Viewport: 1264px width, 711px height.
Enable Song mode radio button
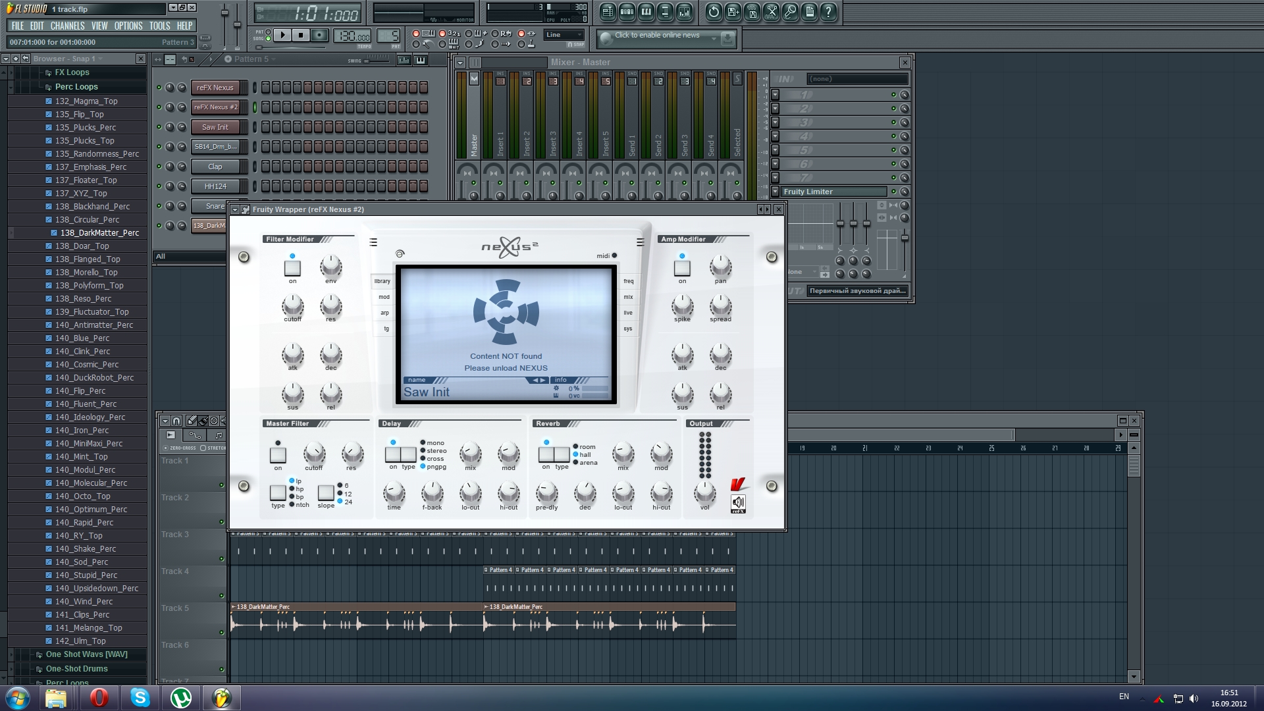pos(268,39)
